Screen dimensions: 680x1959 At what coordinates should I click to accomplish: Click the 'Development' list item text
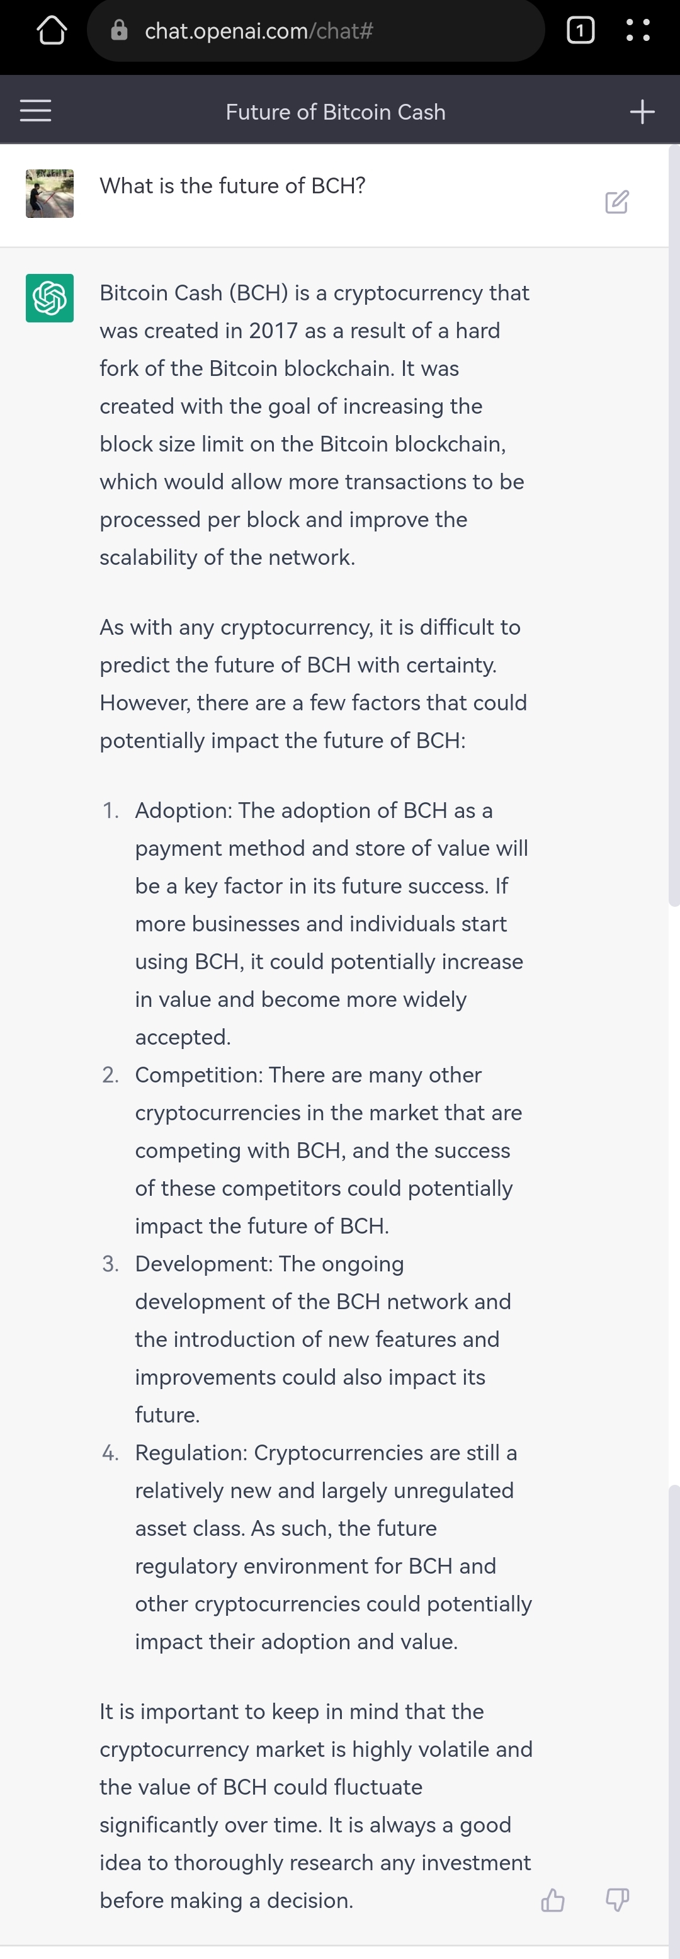click(323, 1339)
